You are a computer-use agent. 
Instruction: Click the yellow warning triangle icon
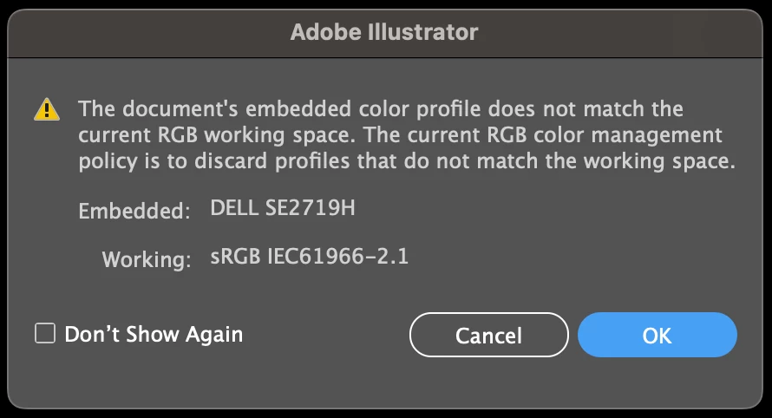tap(47, 110)
